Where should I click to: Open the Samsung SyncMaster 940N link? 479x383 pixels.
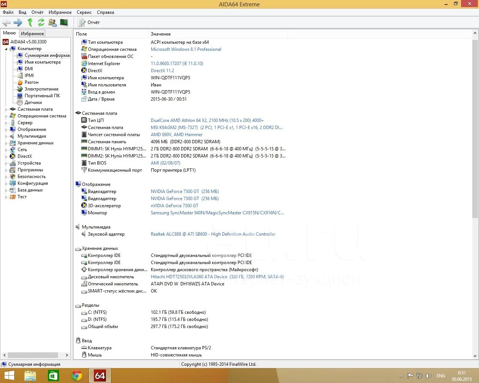click(x=217, y=213)
